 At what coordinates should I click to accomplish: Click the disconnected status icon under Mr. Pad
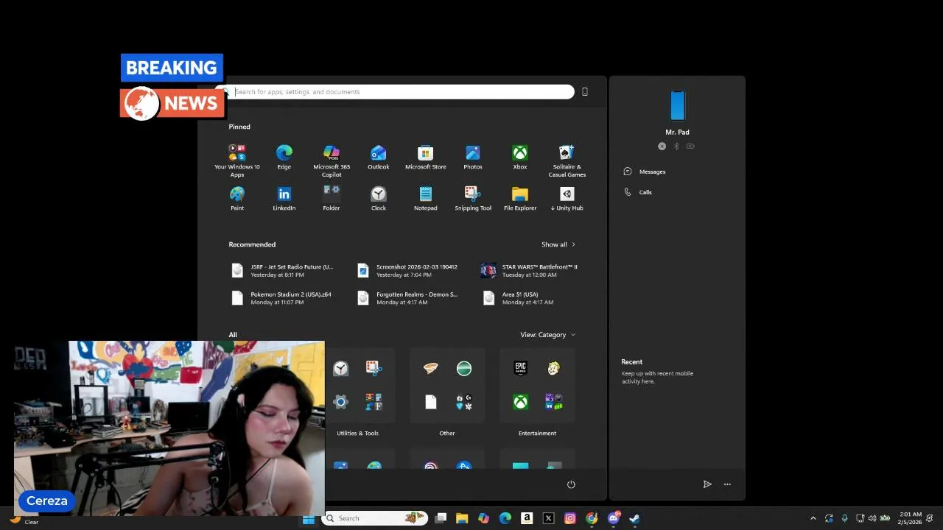click(x=662, y=146)
